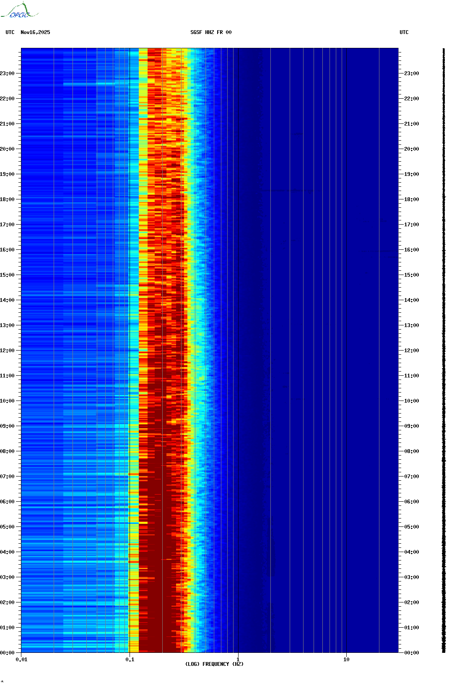Click the 0.01 frequency axis label
The height and width of the screenshot is (686, 462).
21,660
